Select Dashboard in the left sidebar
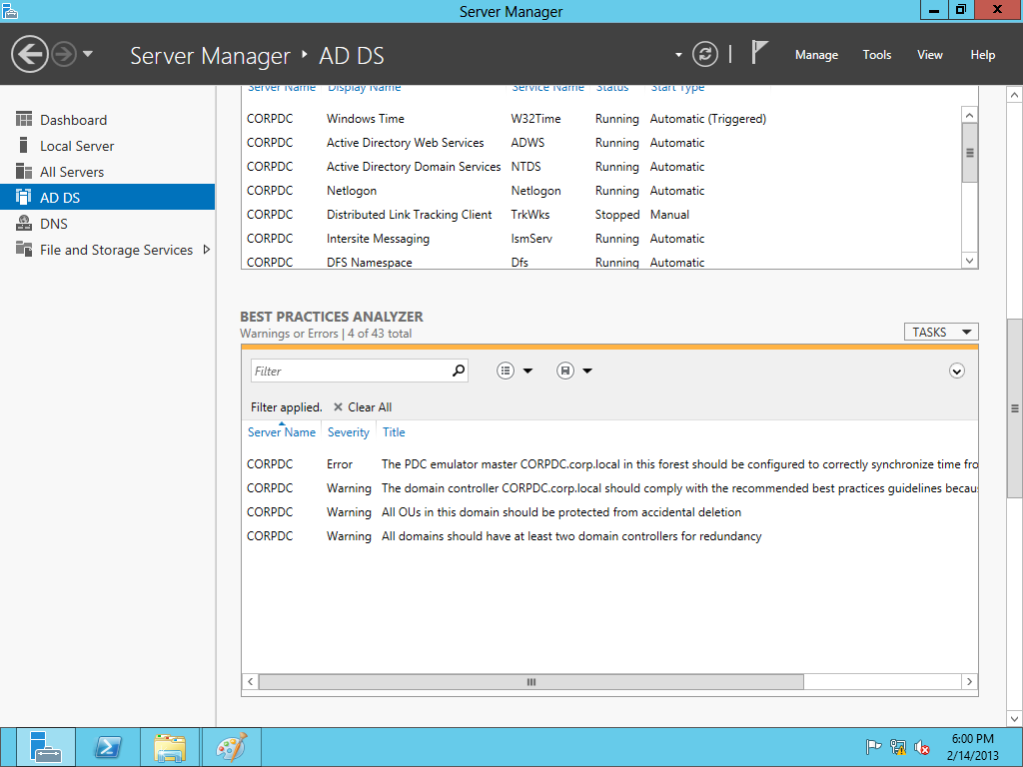Viewport: 1023px width, 767px height. coord(73,120)
